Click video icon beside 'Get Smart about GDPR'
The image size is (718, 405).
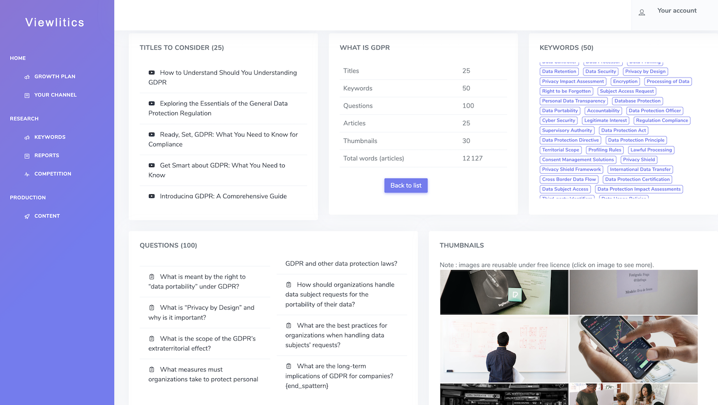point(152,165)
